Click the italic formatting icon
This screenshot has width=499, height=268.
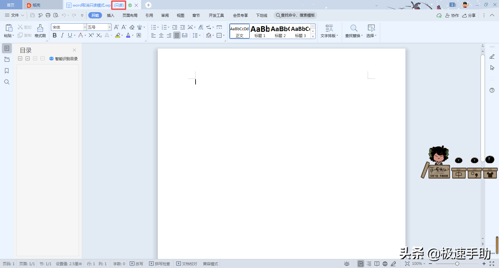click(x=62, y=36)
